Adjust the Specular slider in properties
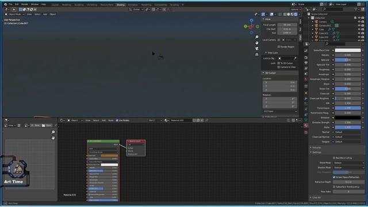This screenshot has width=368, height=207. 347,60
